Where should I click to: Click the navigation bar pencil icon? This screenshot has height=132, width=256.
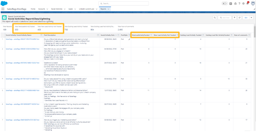point(254,10)
